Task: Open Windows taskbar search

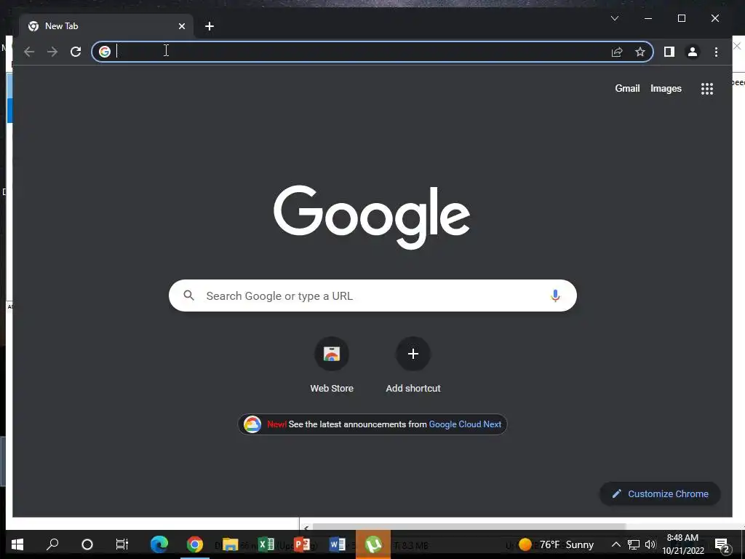Action: click(52, 544)
